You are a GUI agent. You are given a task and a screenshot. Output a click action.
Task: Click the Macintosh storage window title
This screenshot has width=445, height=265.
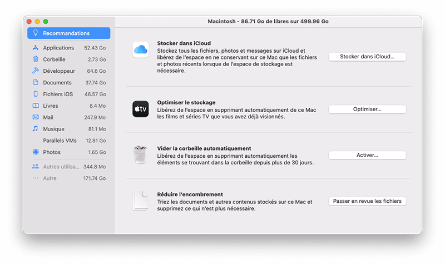click(x=268, y=21)
